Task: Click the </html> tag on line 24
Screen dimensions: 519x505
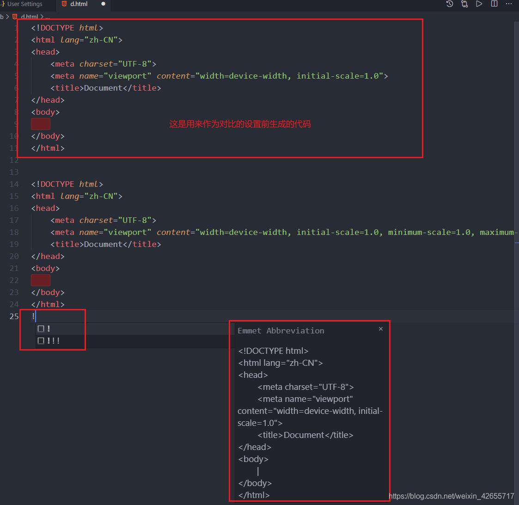Action: pyautogui.click(x=48, y=304)
